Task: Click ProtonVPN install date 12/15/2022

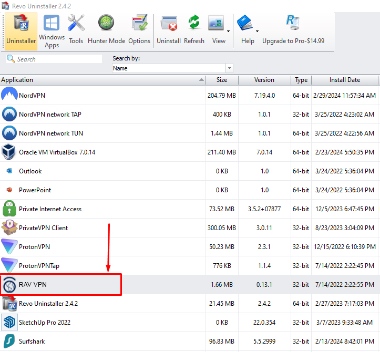Action: [344, 246]
